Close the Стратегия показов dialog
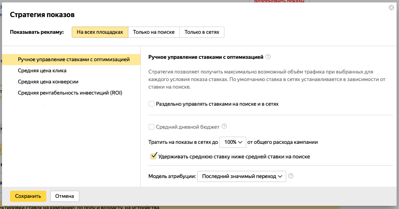This screenshot has width=399, height=209. pos(391,8)
